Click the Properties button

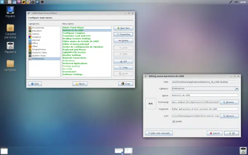tap(123, 34)
